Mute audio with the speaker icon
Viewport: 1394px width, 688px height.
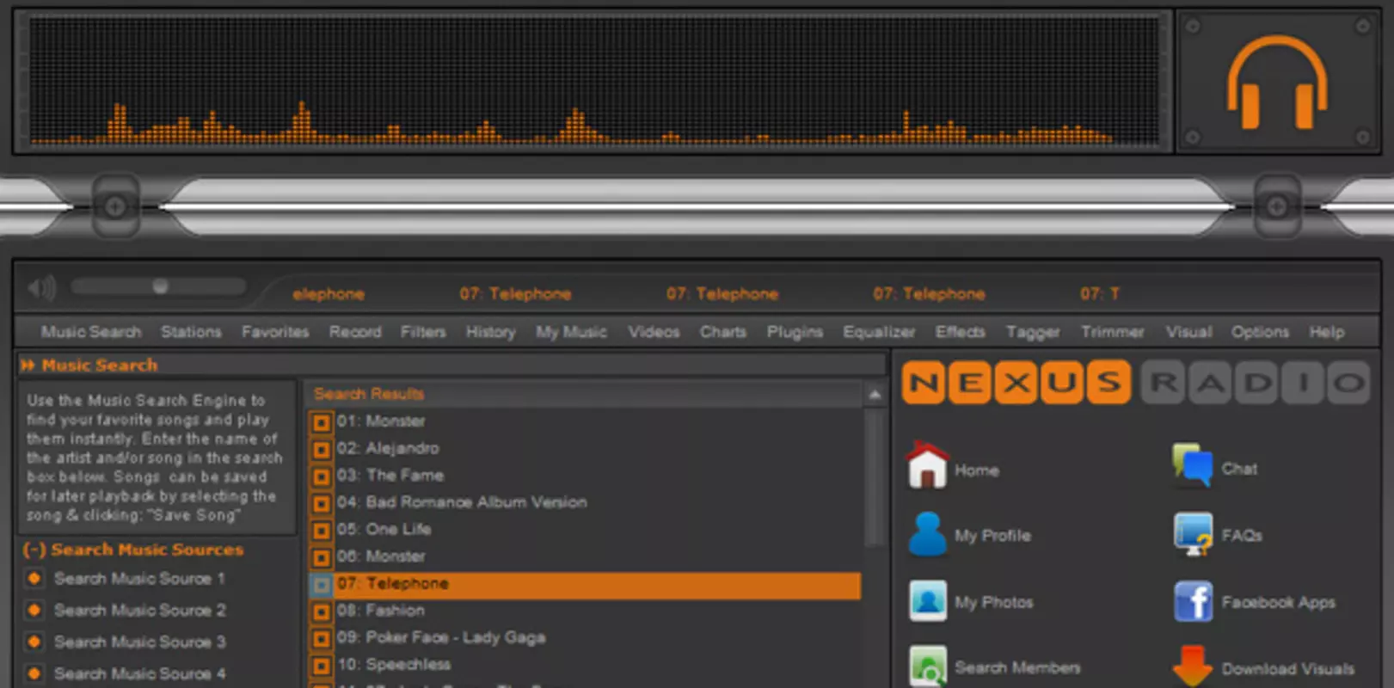point(41,287)
